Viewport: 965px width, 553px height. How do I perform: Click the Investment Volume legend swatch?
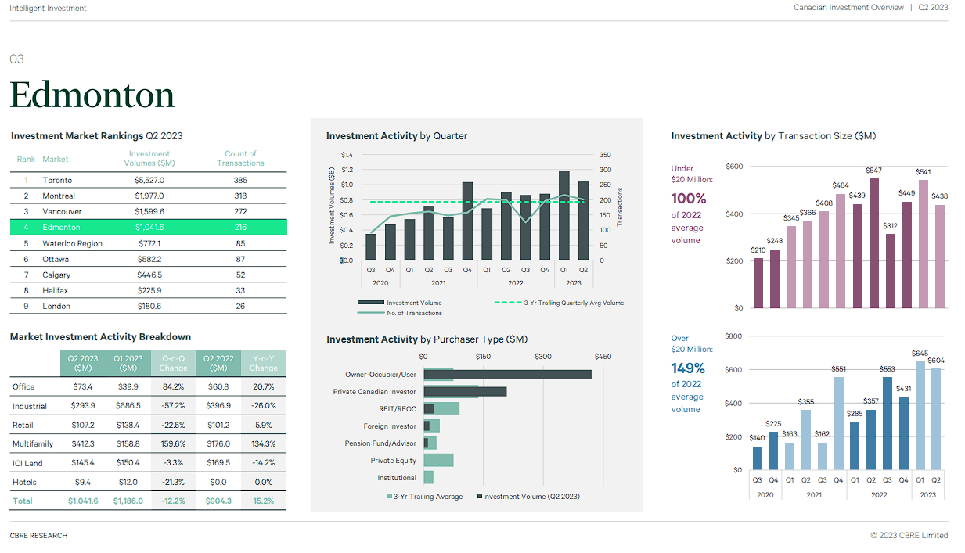(370, 303)
